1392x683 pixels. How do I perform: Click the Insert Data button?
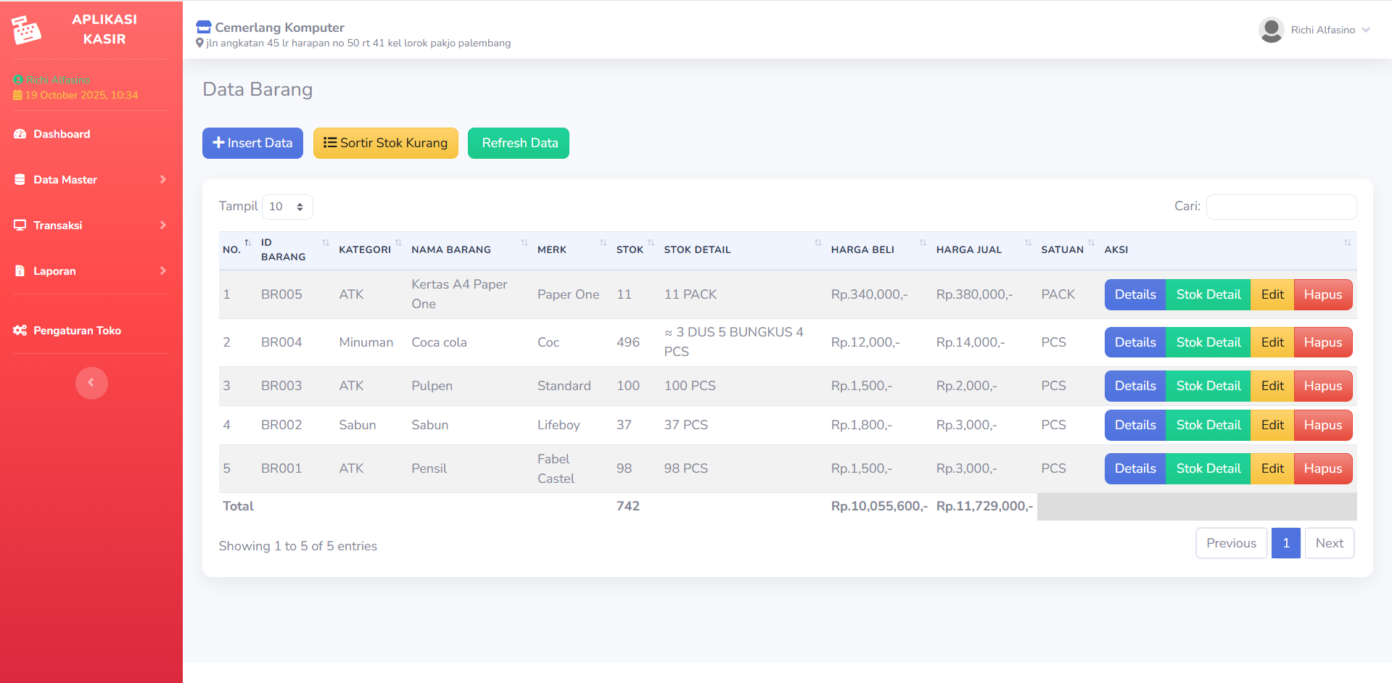pos(252,143)
